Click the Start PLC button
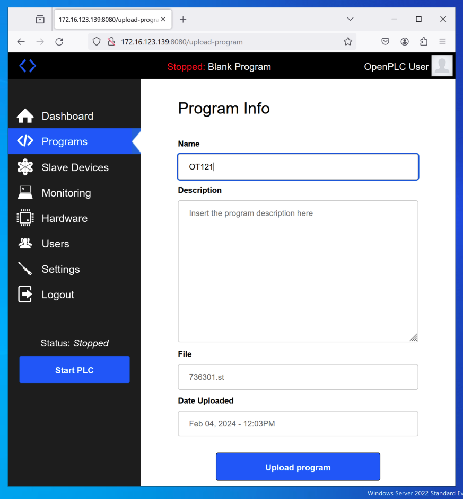 [74, 369]
